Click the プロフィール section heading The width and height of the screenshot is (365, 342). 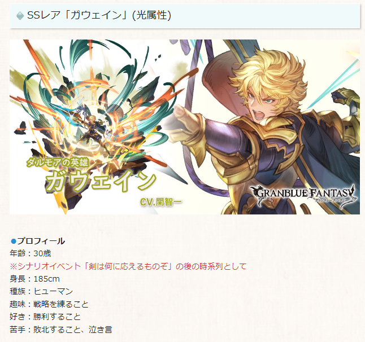41,241
